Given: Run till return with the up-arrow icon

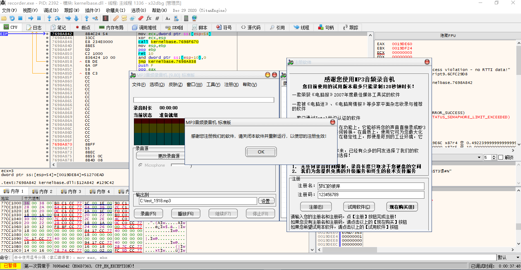Looking at the screenshot, I should tap(87, 18).
